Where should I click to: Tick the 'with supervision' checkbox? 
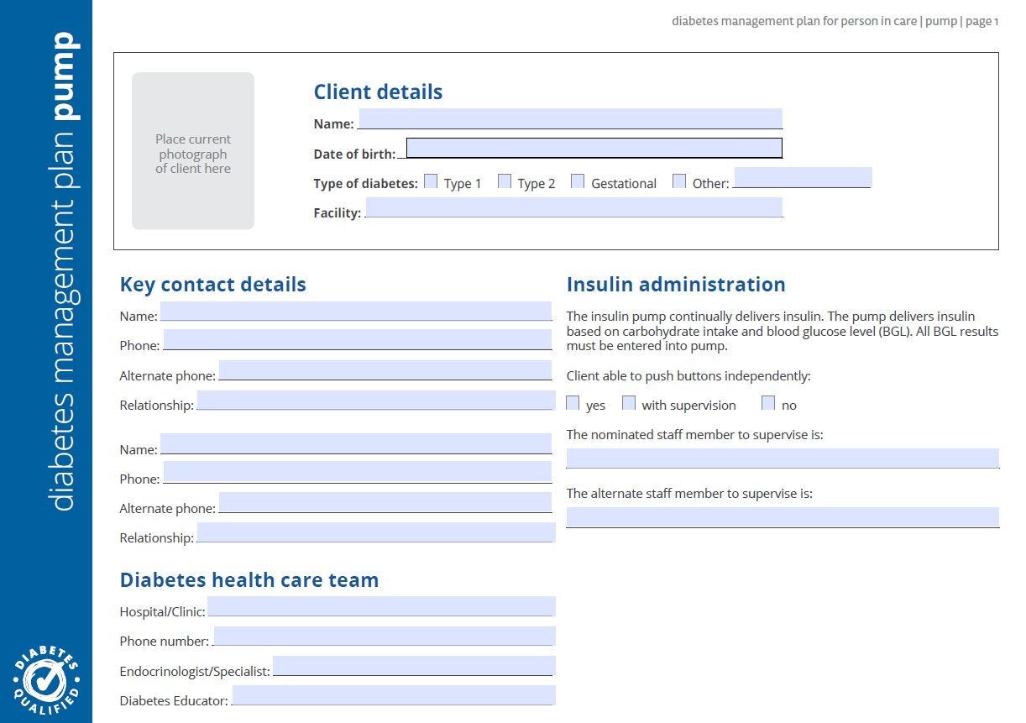(629, 404)
